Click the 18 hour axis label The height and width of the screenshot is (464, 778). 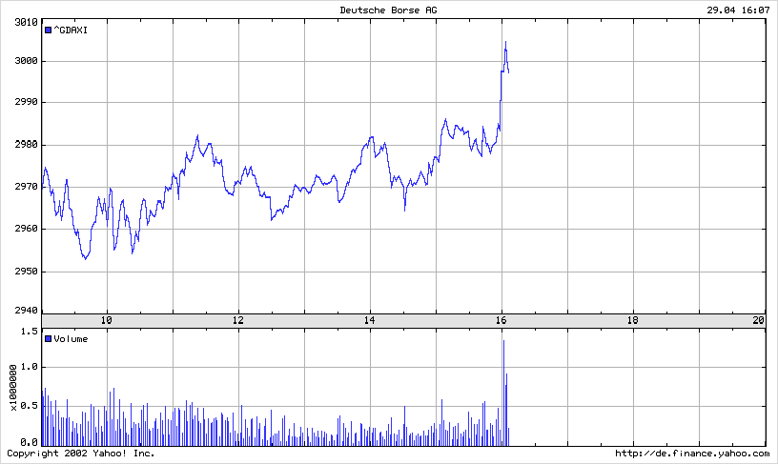(633, 320)
